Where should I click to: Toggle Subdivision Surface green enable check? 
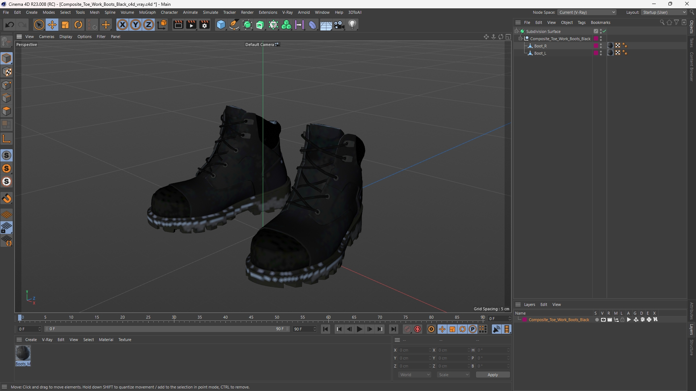coord(605,31)
